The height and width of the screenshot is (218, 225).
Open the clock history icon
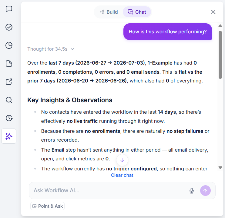point(9,118)
